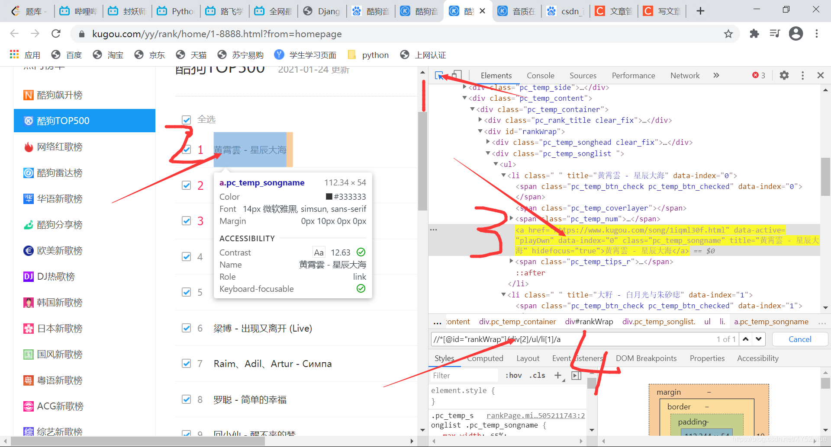
Task: Bookmark this page with star icon
Action: (x=728, y=34)
